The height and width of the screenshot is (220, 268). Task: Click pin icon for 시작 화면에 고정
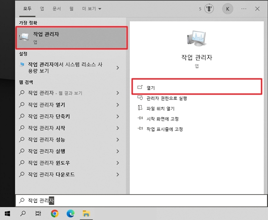[x=140, y=118]
